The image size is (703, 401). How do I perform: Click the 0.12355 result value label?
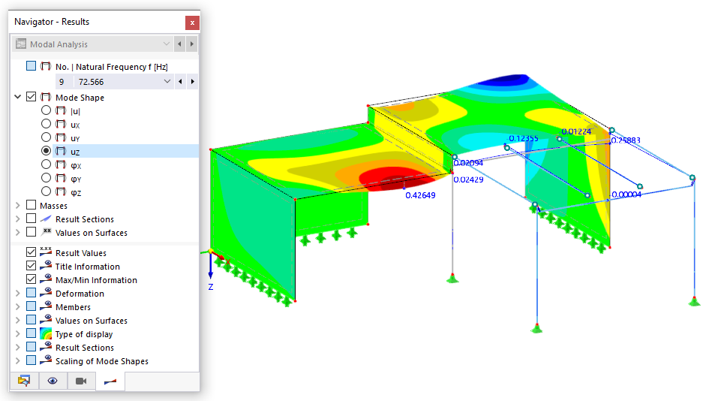coord(523,139)
